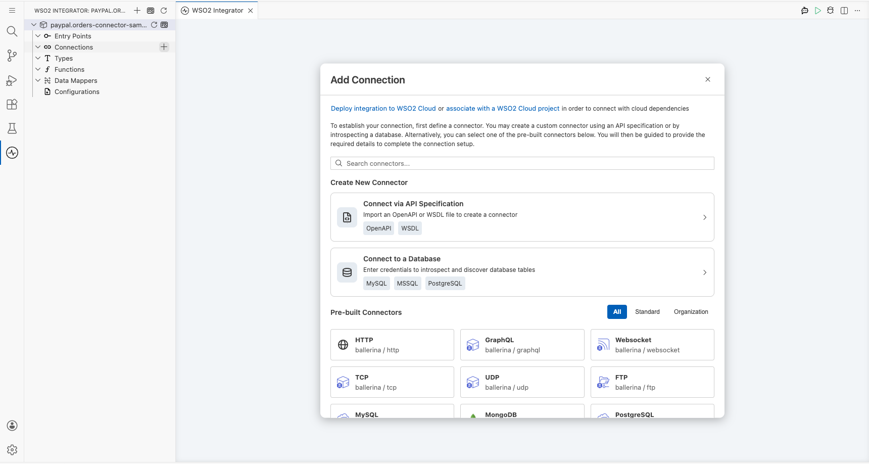Expand the Connect to a Database option
869x464 pixels.
pos(522,272)
